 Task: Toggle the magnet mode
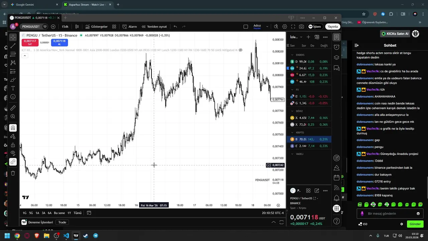[13, 128]
